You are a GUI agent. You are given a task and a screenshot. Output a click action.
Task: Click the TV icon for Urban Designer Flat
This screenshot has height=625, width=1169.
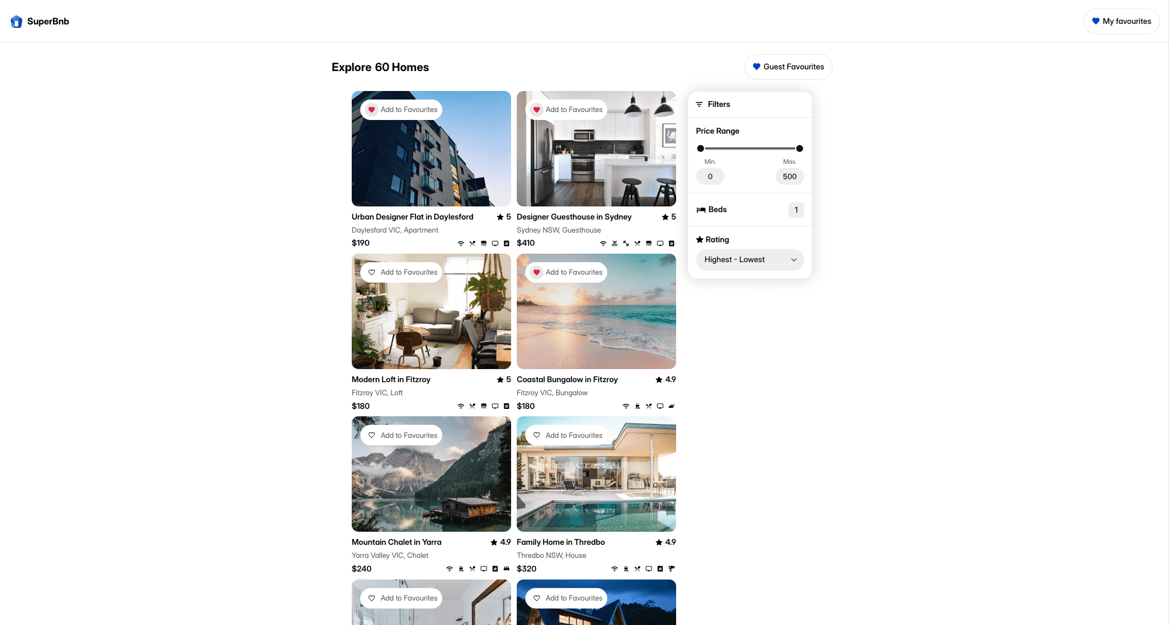[495, 243]
